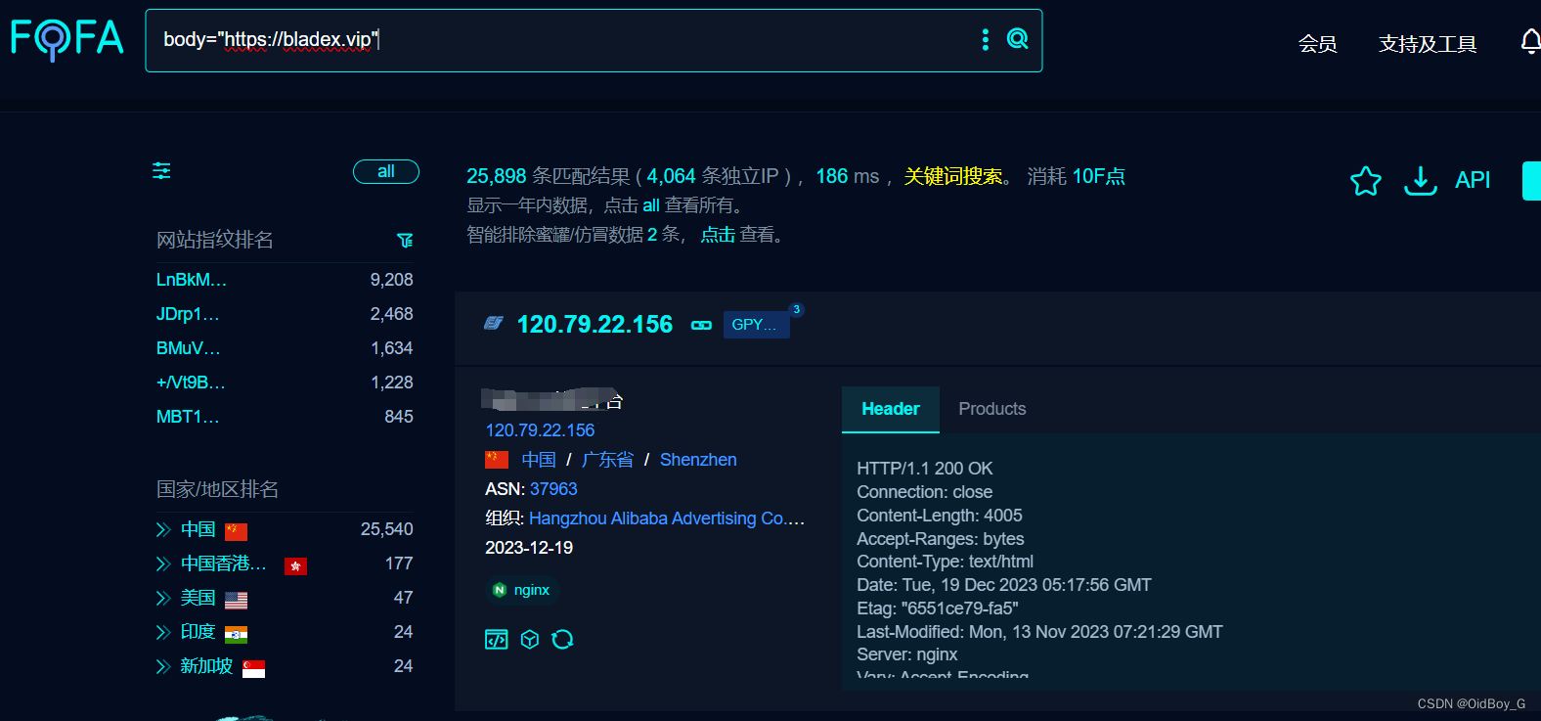This screenshot has width=1541, height=721.
Task: Open the three-dot search options menu
Action: [985, 39]
